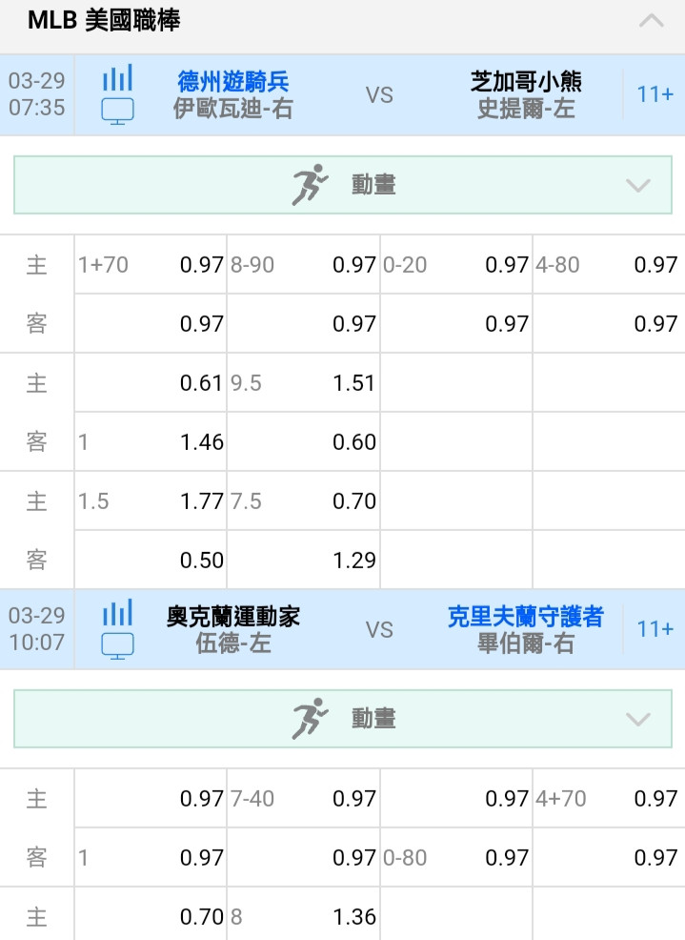685x940 pixels.
Task: Show 11+ more bets for Athletics game
Action: pos(655,629)
